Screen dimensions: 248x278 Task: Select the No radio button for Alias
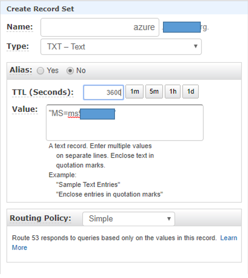[70, 71]
